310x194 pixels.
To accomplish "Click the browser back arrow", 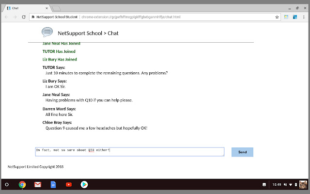I will 6,17.
